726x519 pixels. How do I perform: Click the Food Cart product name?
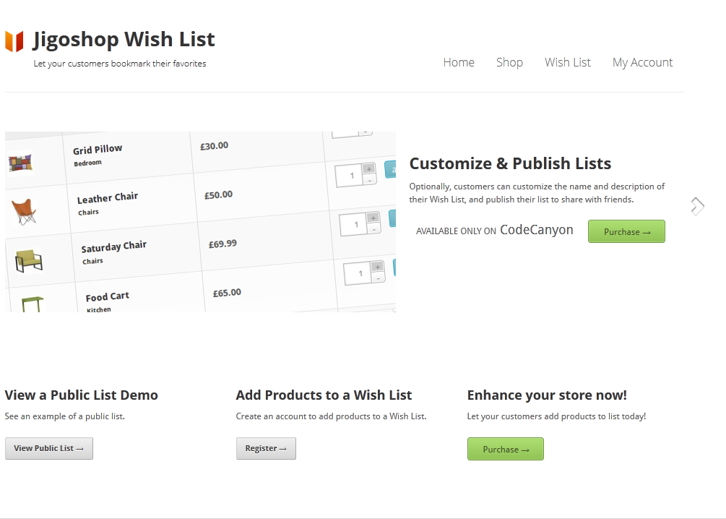click(x=108, y=296)
